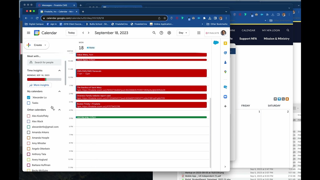Go to next day arrow
Viewport: 320px width, 180px height.
[88, 33]
